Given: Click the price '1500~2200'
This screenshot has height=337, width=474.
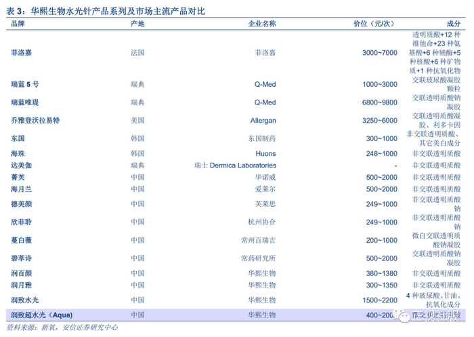Looking at the screenshot, I should tap(380, 300).
